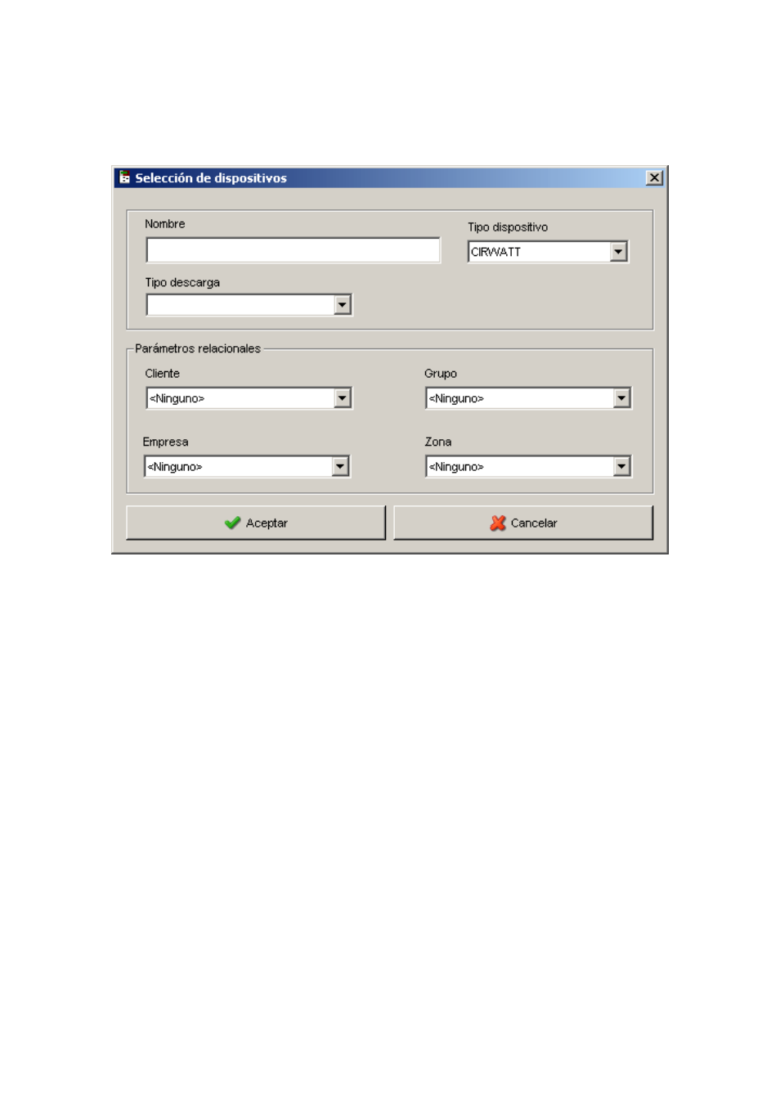This screenshot has height=1104, width=780.
Task: Click the Cancelar button
Action: (x=523, y=523)
